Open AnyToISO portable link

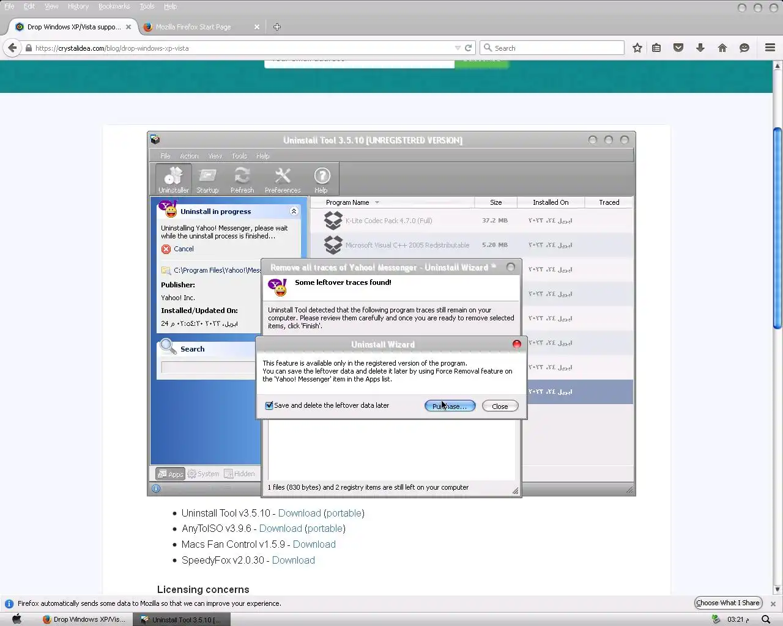coord(325,528)
